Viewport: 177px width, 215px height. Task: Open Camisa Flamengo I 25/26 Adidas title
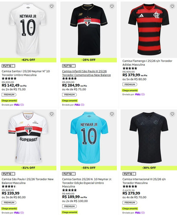[147, 63]
